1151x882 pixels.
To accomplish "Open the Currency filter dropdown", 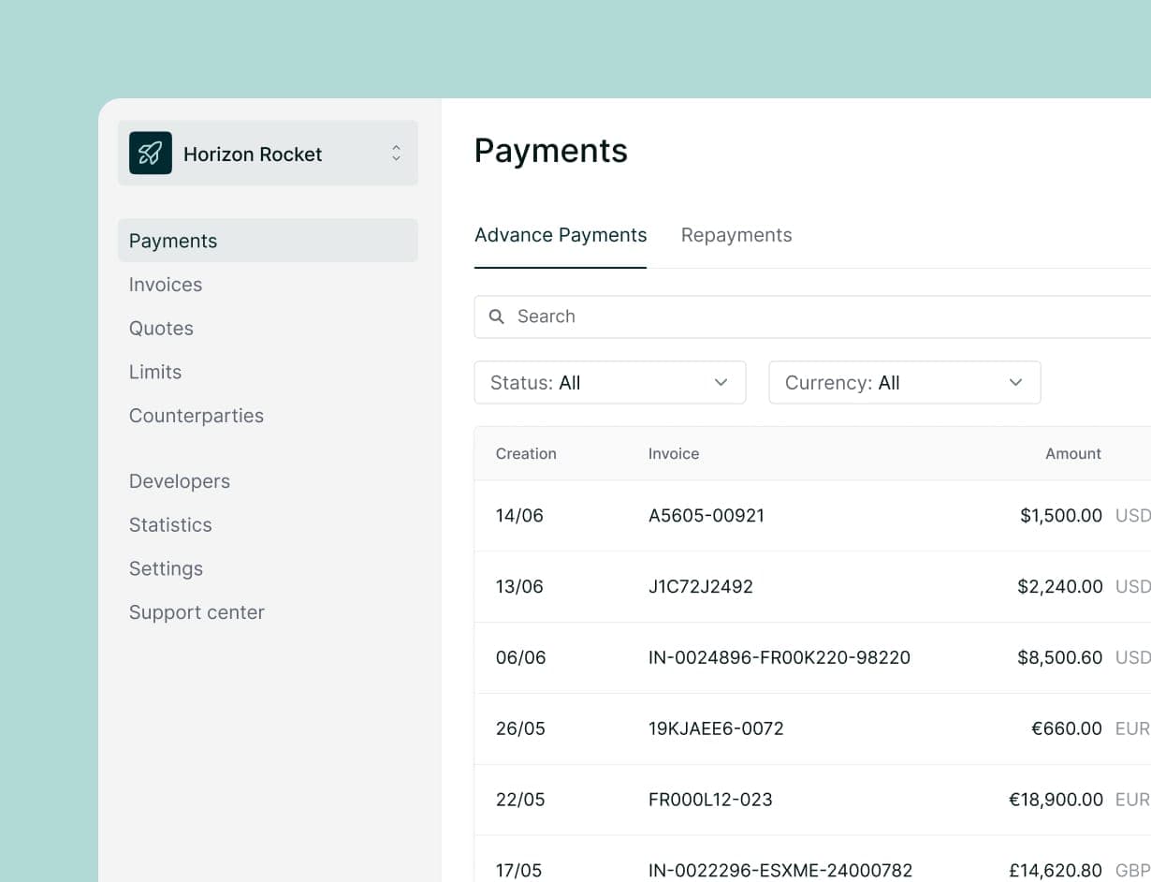I will coord(904,383).
